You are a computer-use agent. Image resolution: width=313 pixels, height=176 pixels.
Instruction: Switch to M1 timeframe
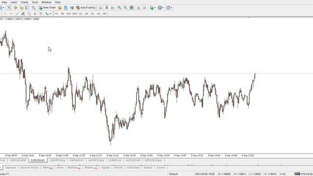pyautogui.click(x=57, y=14)
